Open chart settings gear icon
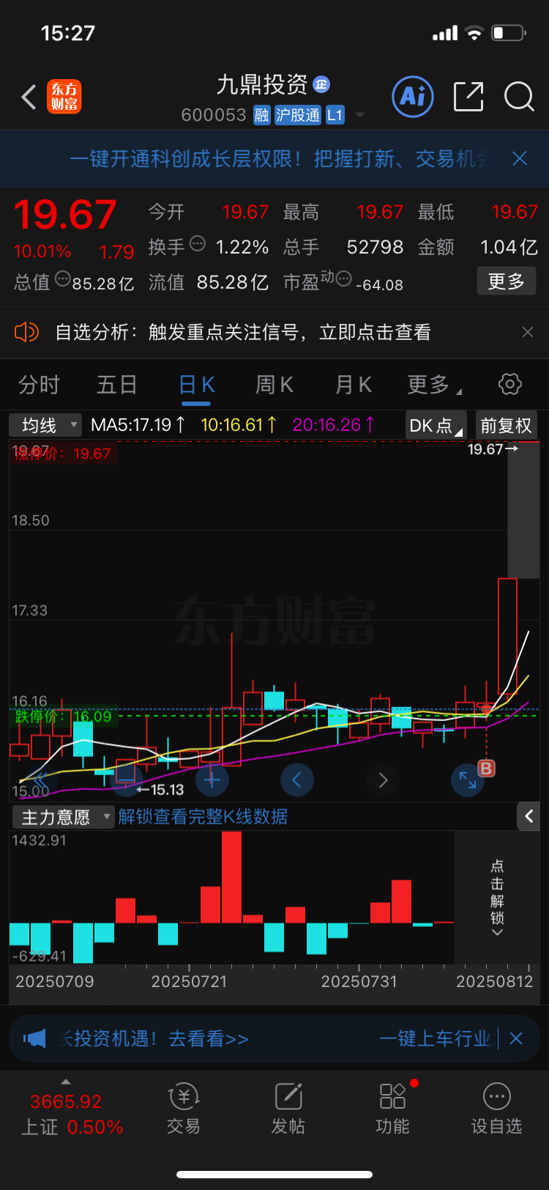549x1190 pixels. 509,384
